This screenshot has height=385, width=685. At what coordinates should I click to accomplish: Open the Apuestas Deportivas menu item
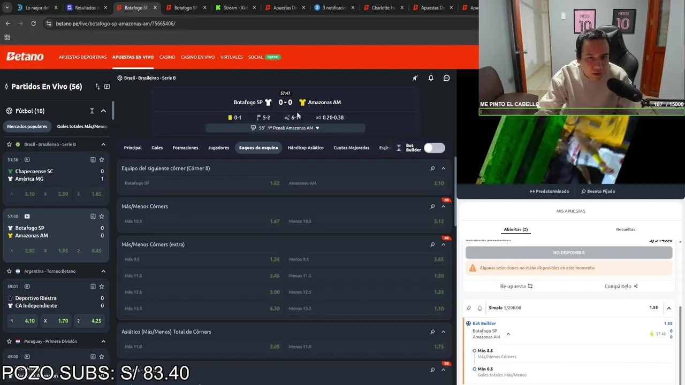[x=83, y=57]
